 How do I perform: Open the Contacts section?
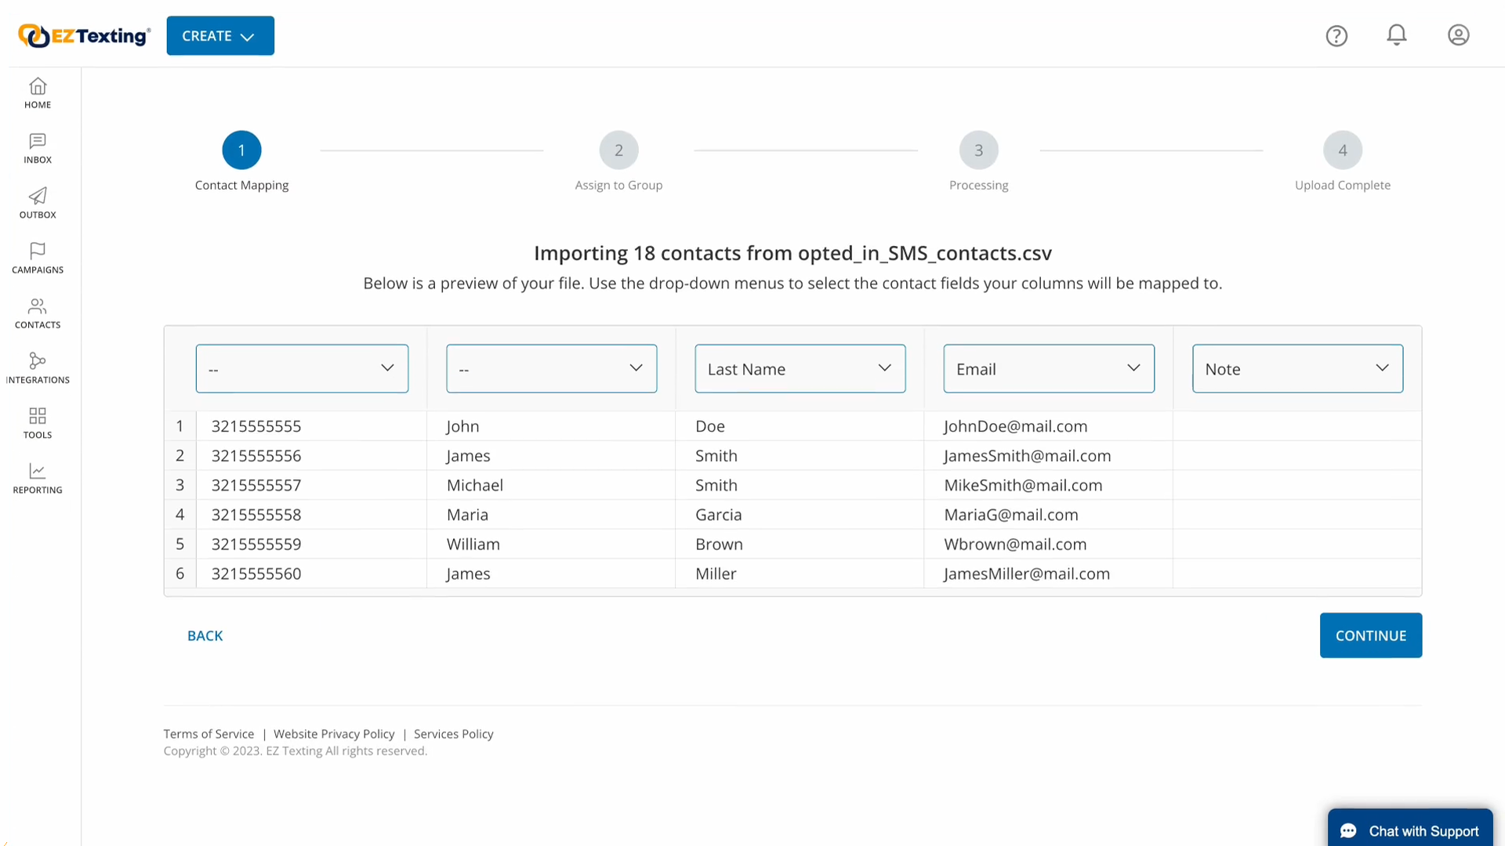37,313
